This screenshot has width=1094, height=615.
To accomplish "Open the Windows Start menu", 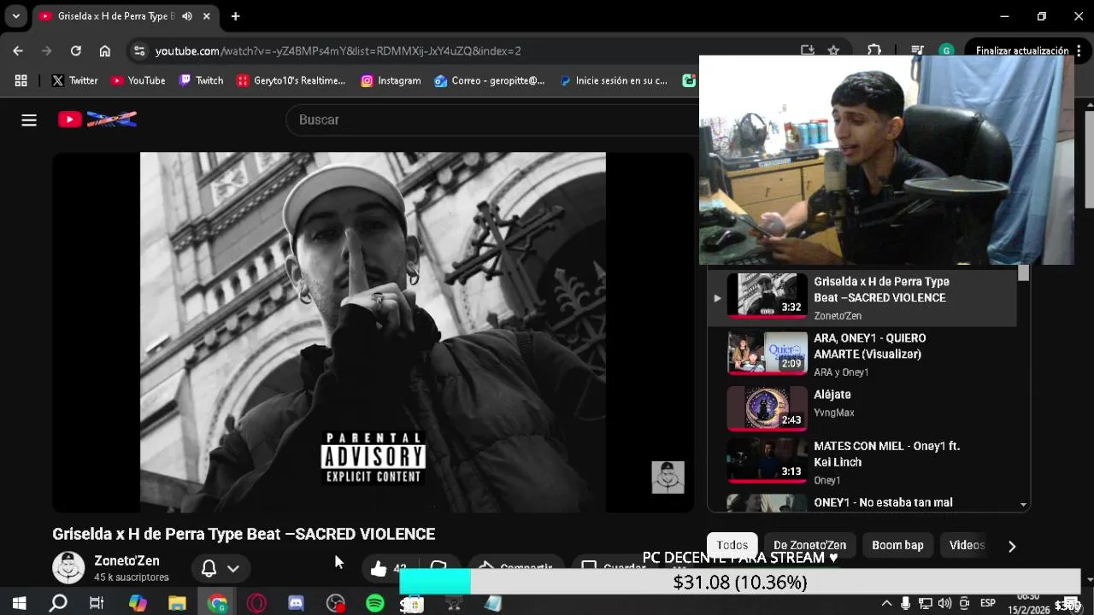I will tap(19, 604).
